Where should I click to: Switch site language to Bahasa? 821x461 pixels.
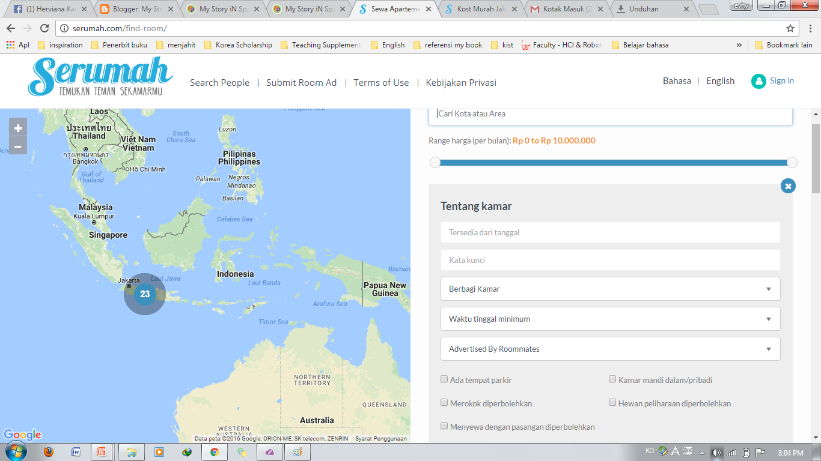[677, 81]
